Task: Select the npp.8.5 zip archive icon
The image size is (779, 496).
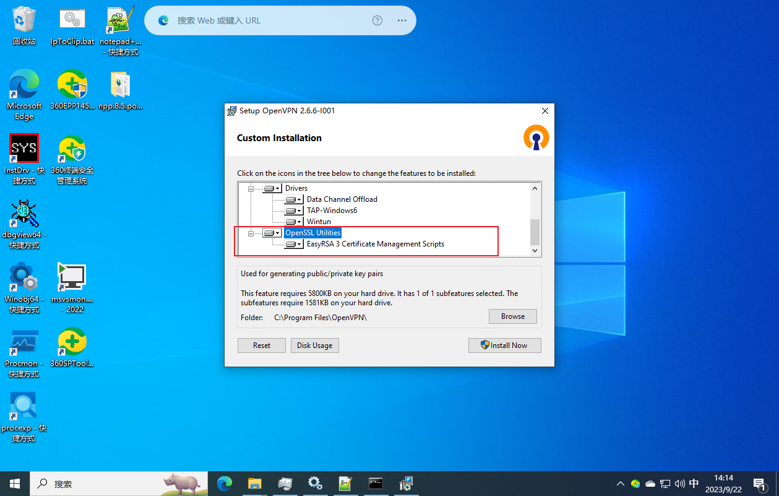Action: (x=120, y=90)
